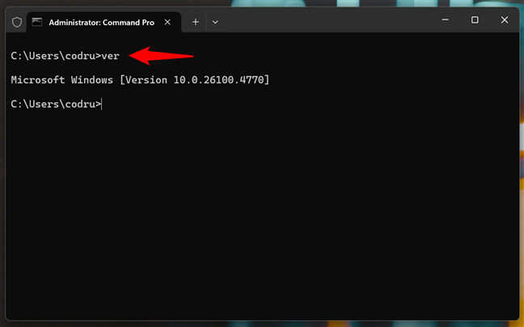Maximize the terminal window

click(x=475, y=20)
